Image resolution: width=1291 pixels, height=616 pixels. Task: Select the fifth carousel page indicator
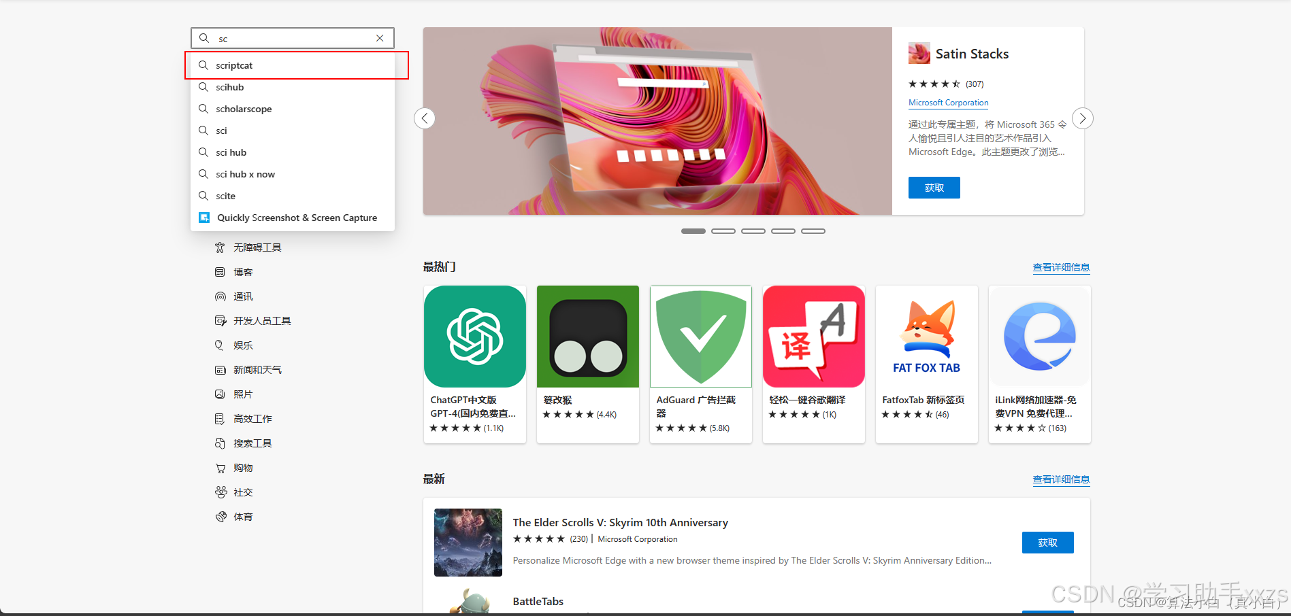pos(813,231)
